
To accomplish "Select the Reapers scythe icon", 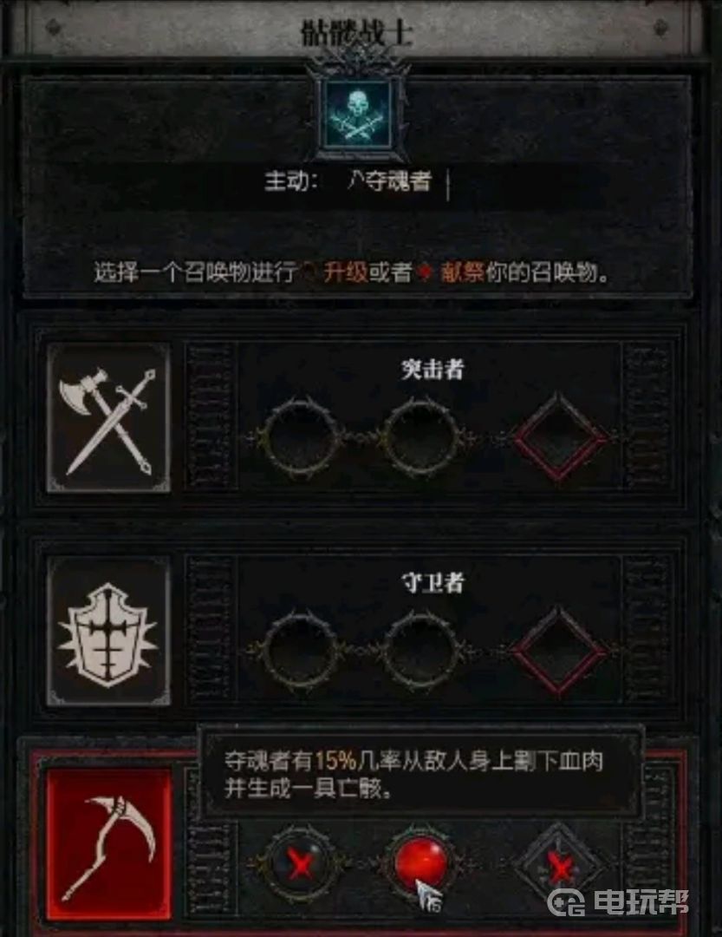I will [108, 844].
